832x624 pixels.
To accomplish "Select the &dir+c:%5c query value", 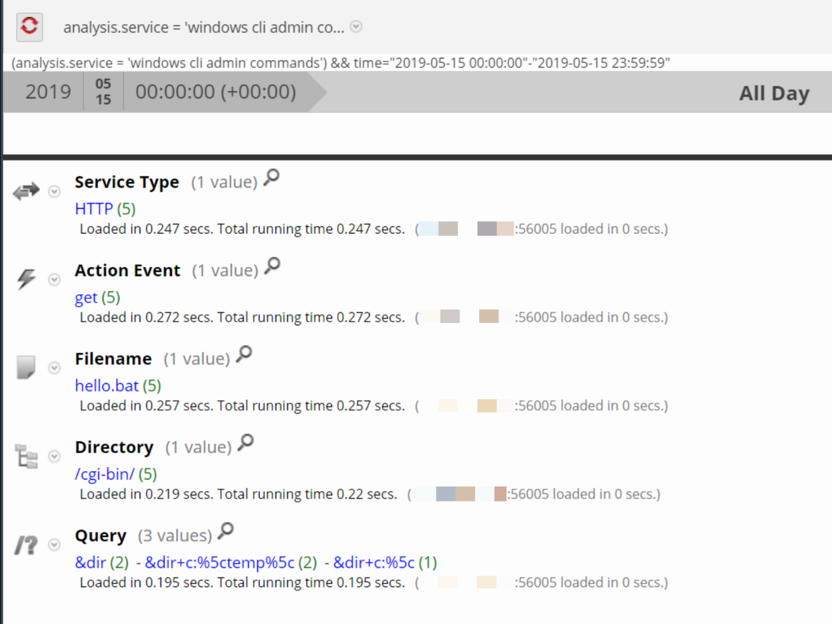I will (x=374, y=562).
